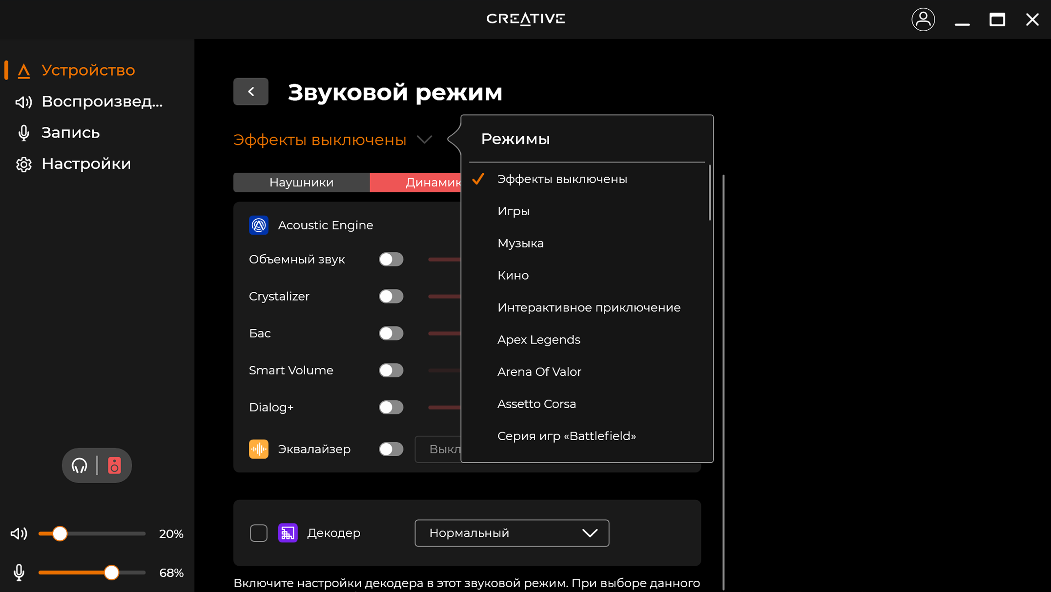Click the back arrow button
This screenshot has height=592, width=1051.
[251, 91]
